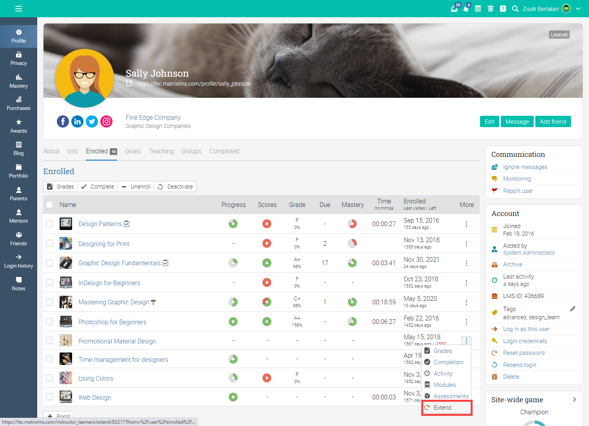Screen dimensions: 589x426
Task: Select Completion in the More menu
Action: [447, 362]
